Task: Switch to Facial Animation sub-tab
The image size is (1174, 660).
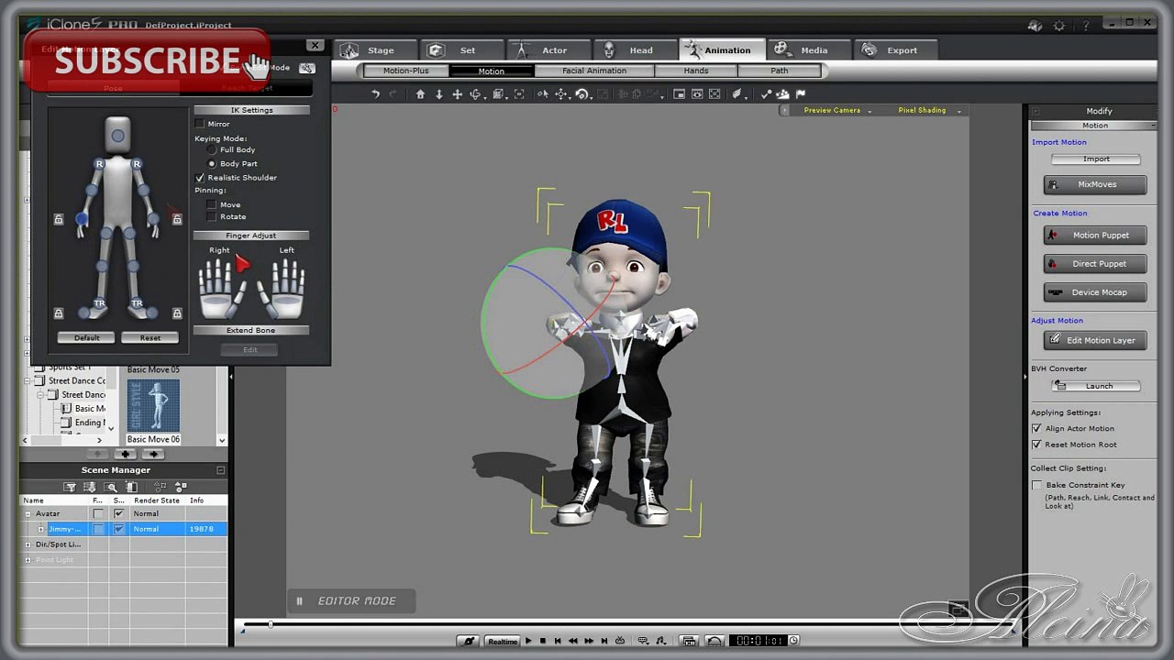Action: pyautogui.click(x=594, y=71)
